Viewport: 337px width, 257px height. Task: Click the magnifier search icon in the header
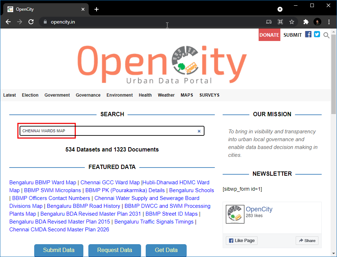(x=326, y=35)
